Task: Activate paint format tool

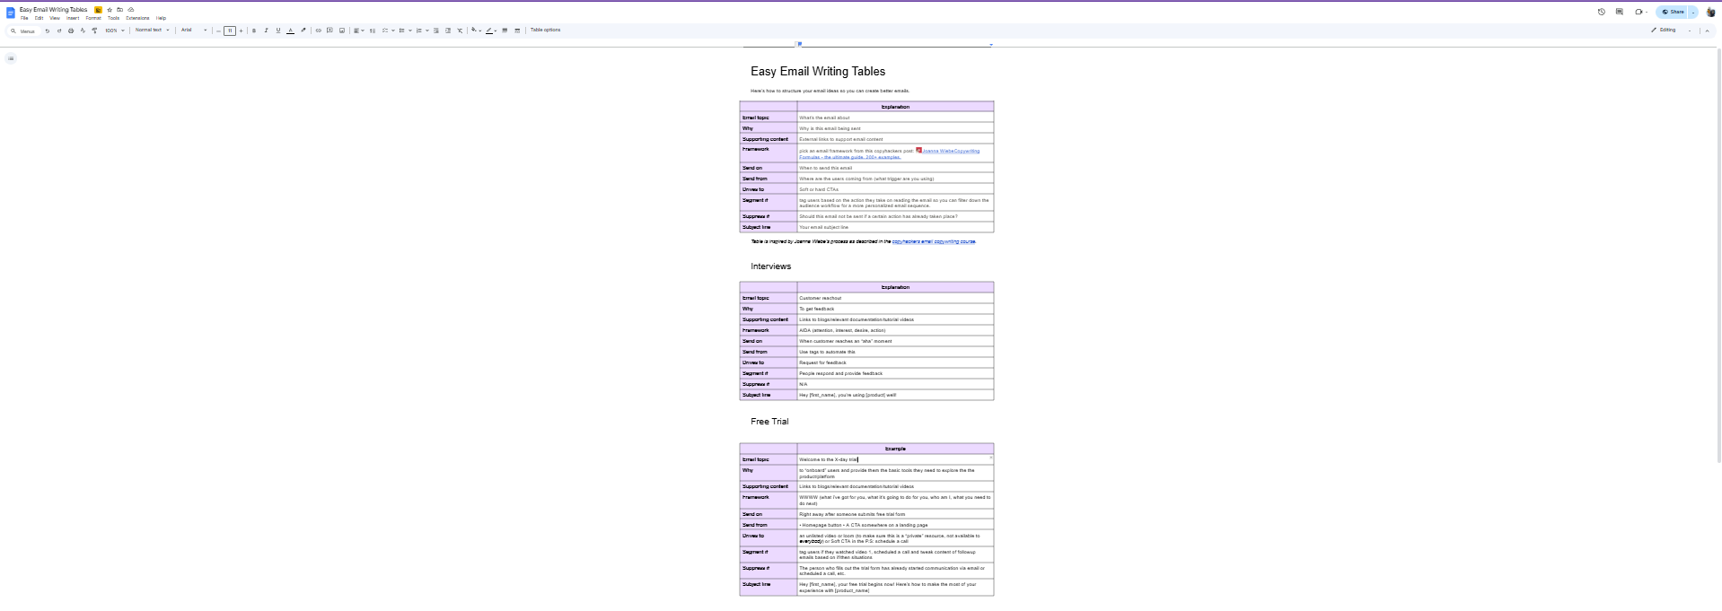Action: tap(94, 31)
